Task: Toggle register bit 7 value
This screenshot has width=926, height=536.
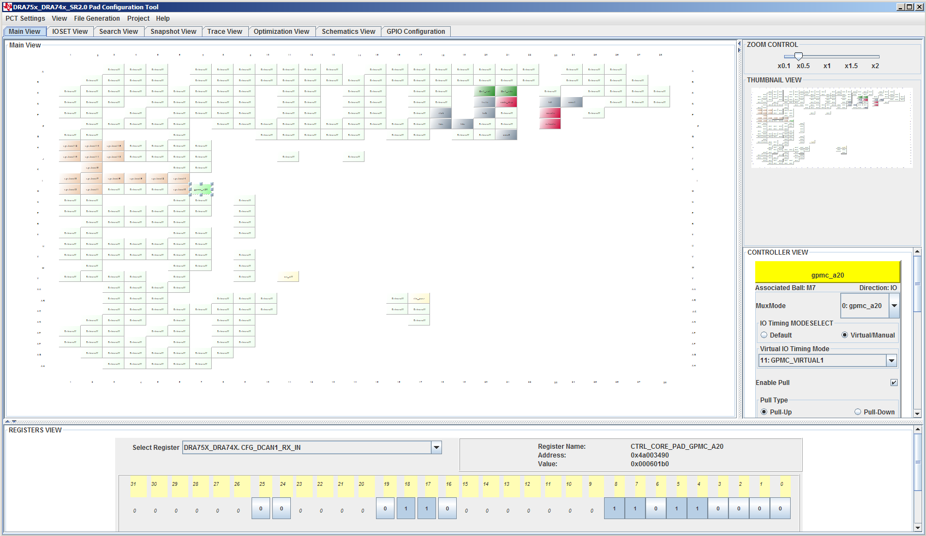Action: pos(635,508)
